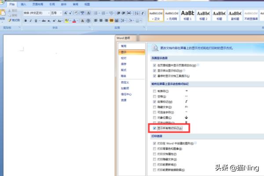Switch to the 引用 ribbon tab
The height and width of the screenshot is (176, 264).
52,4
